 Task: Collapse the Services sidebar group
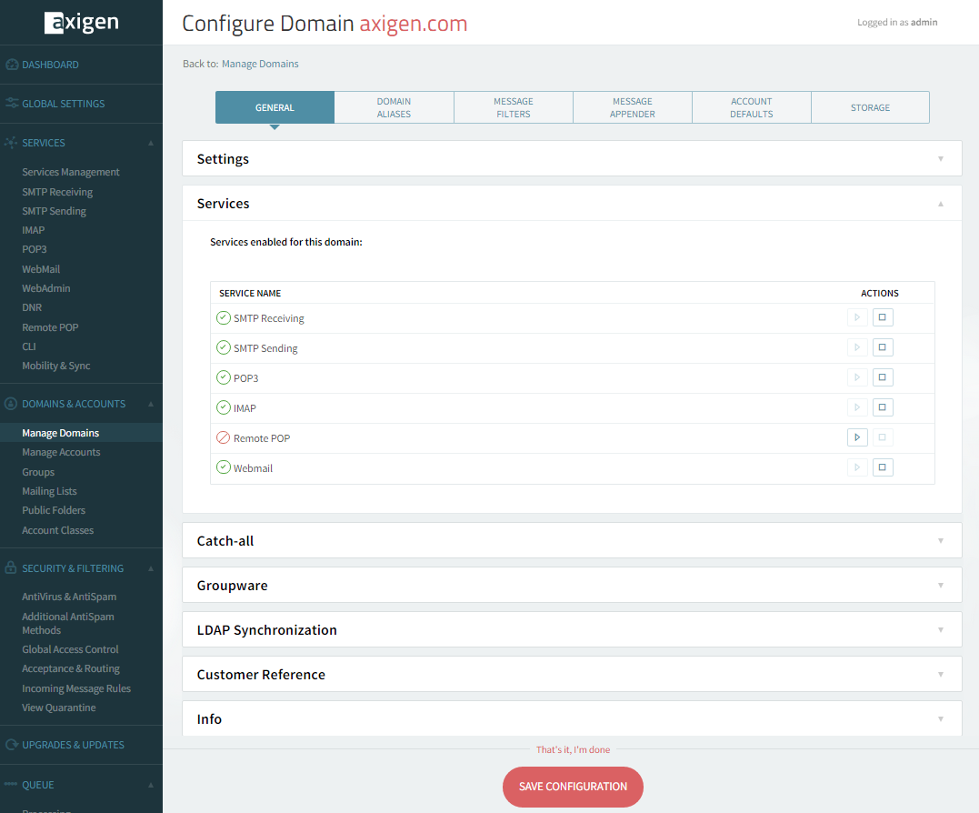151,143
